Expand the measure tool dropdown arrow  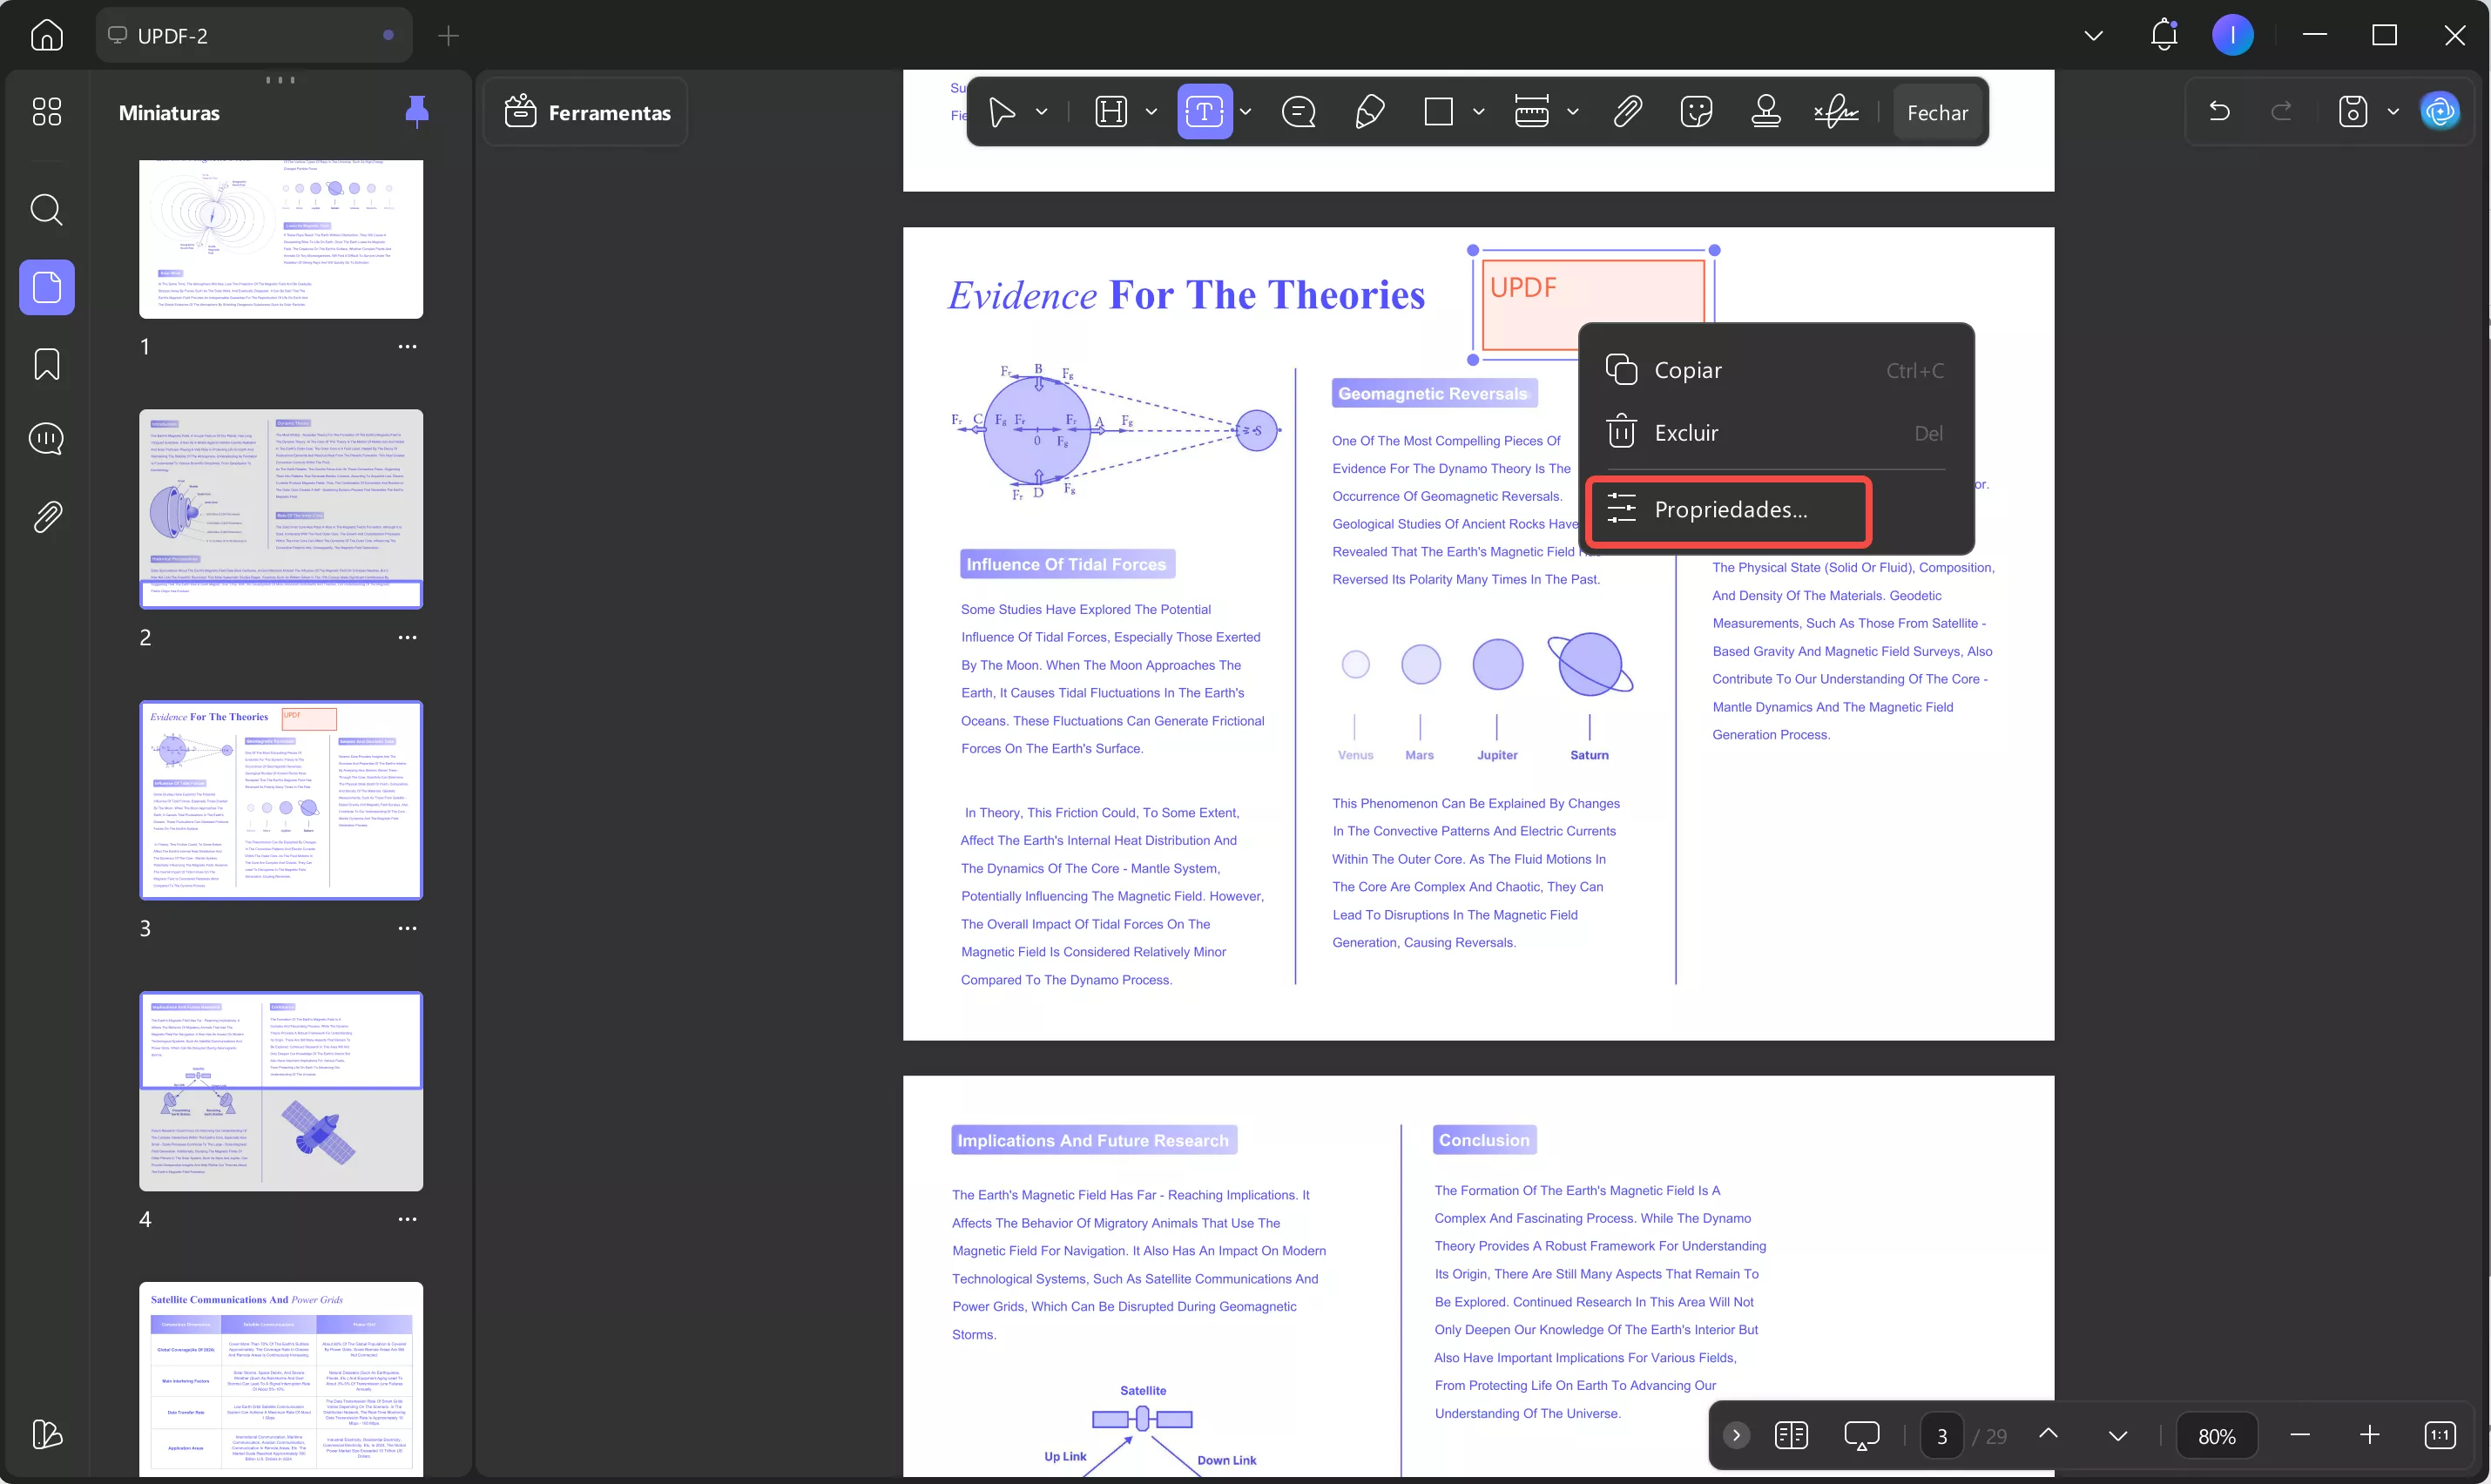[x=1573, y=112]
